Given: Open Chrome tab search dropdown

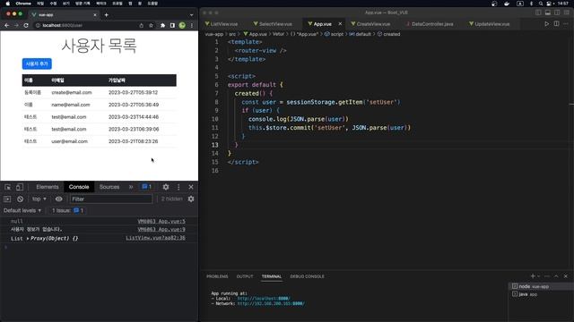Looking at the screenshot, I should [191, 15].
